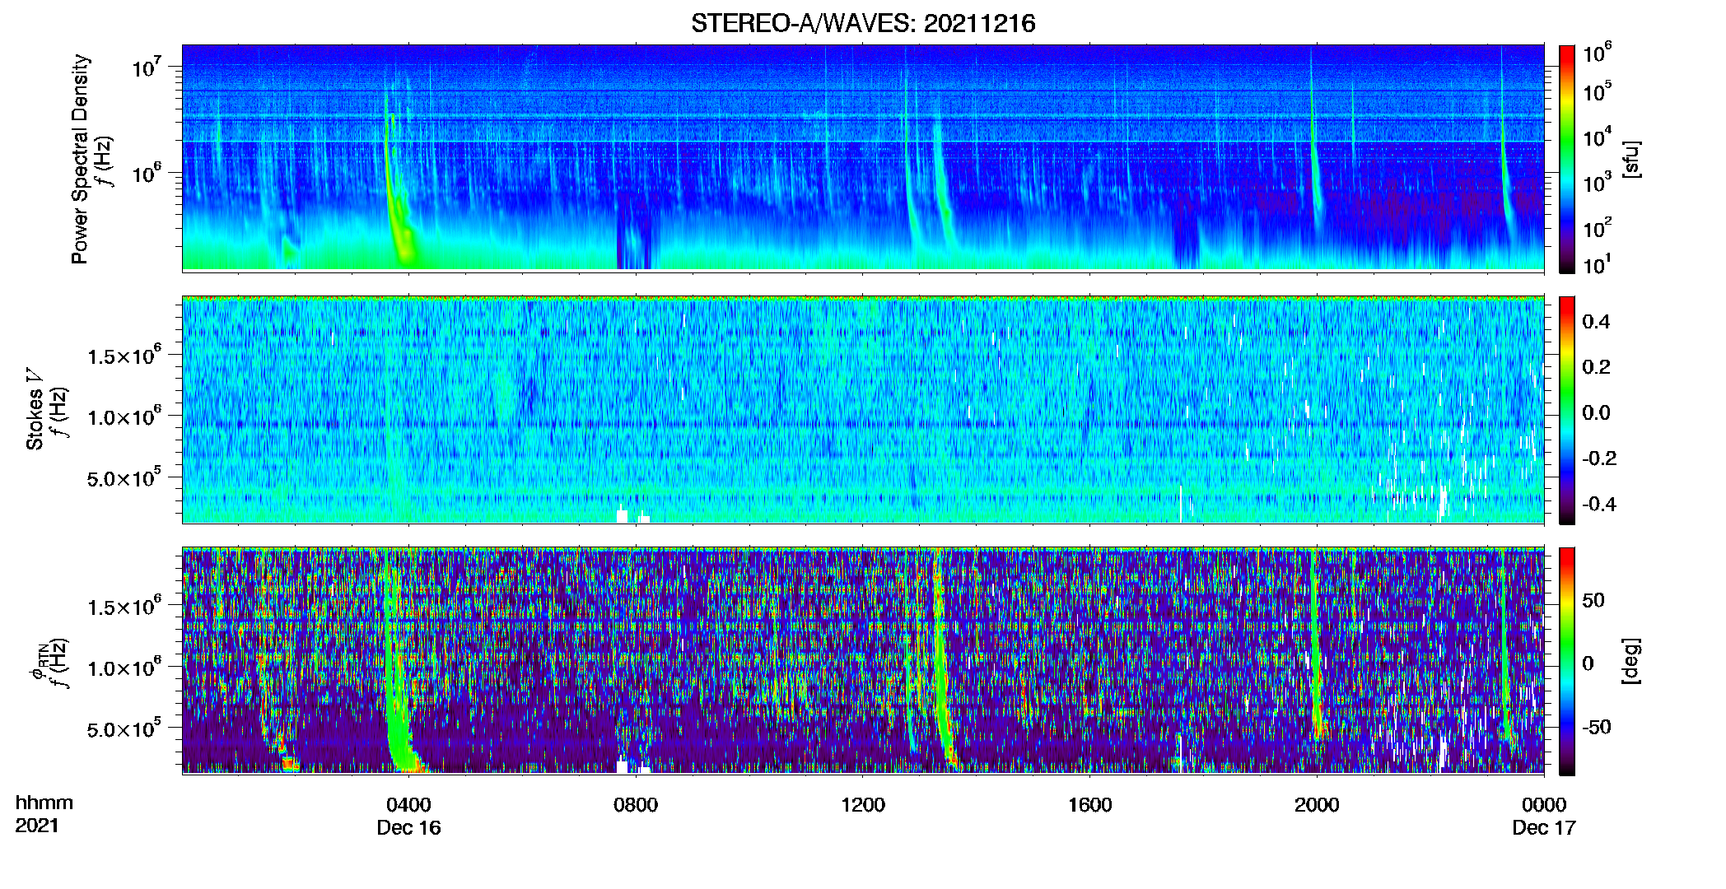Screen dimensions: 1726x889
Task: Click the 0800 time tick label
Action: [x=636, y=805]
